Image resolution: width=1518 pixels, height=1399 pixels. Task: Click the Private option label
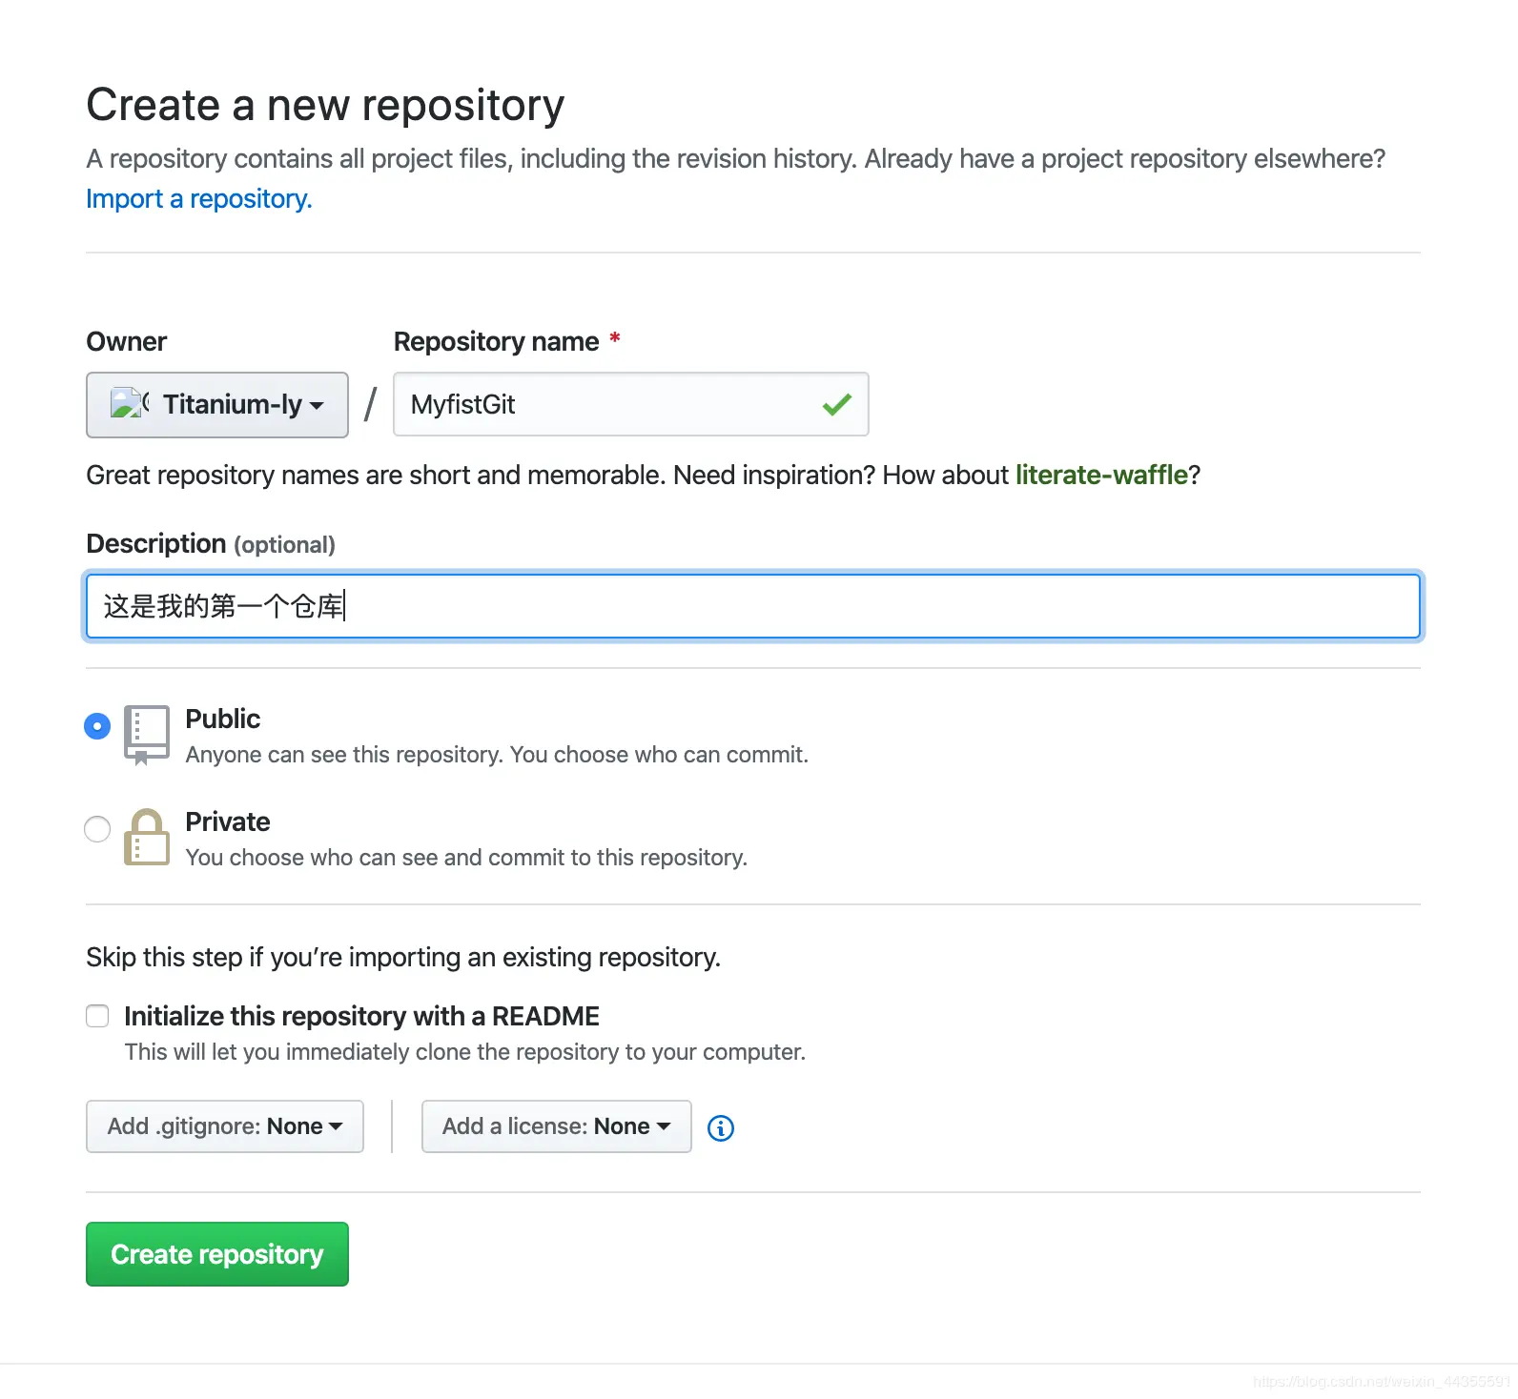227,821
